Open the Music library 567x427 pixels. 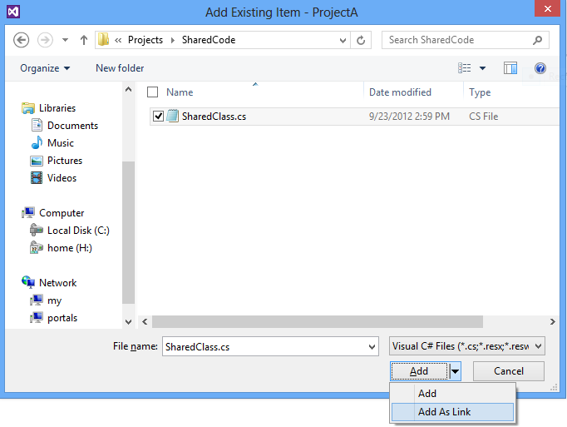(x=61, y=142)
